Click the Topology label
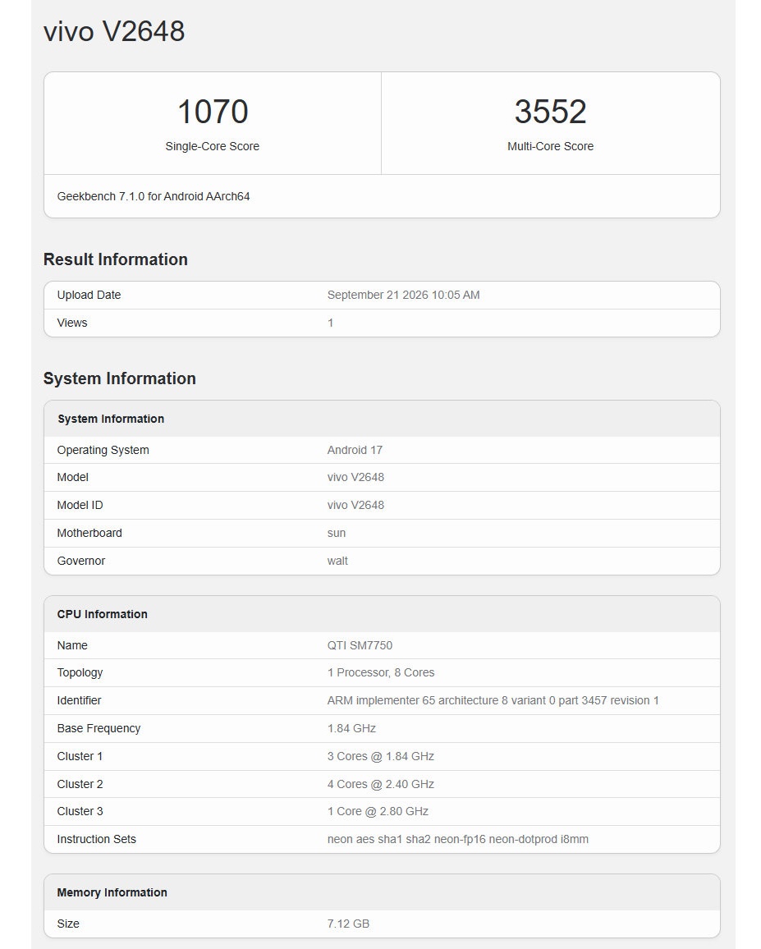The width and height of the screenshot is (761, 949). click(x=80, y=673)
